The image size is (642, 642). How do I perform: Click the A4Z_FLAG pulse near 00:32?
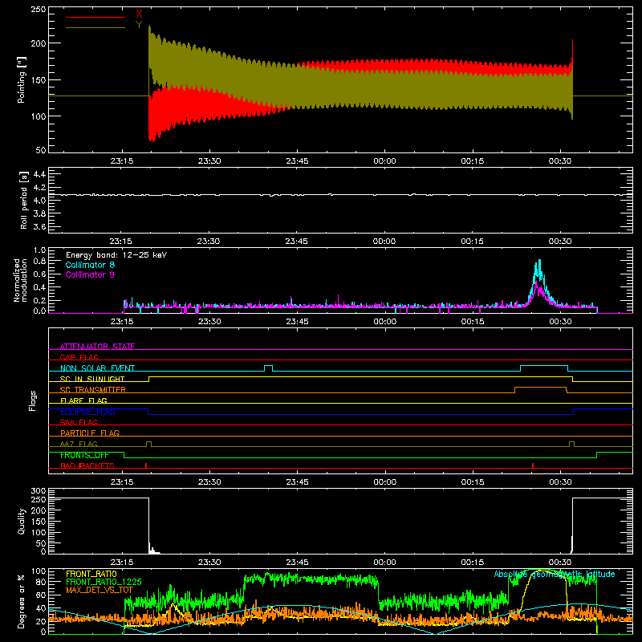pyautogui.click(x=571, y=443)
